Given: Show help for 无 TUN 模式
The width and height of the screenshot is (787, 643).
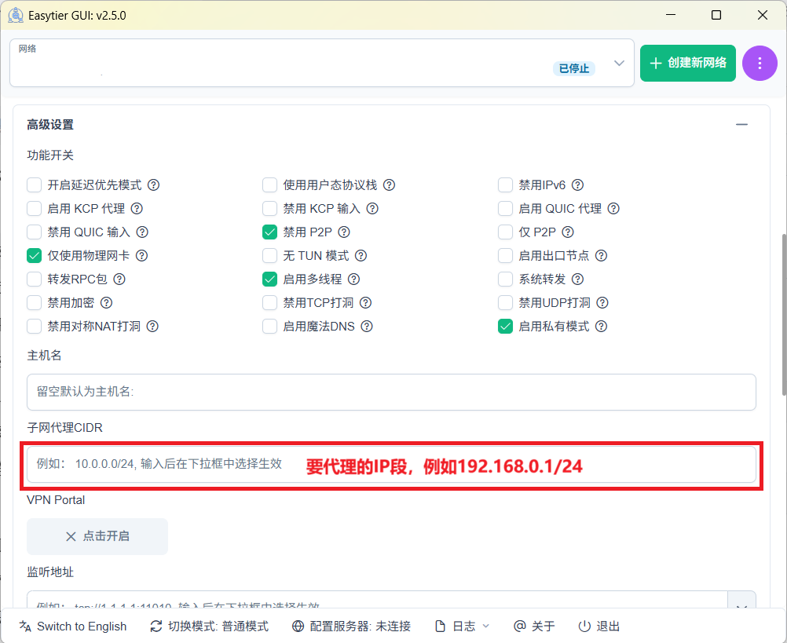Looking at the screenshot, I should click(x=361, y=256).
